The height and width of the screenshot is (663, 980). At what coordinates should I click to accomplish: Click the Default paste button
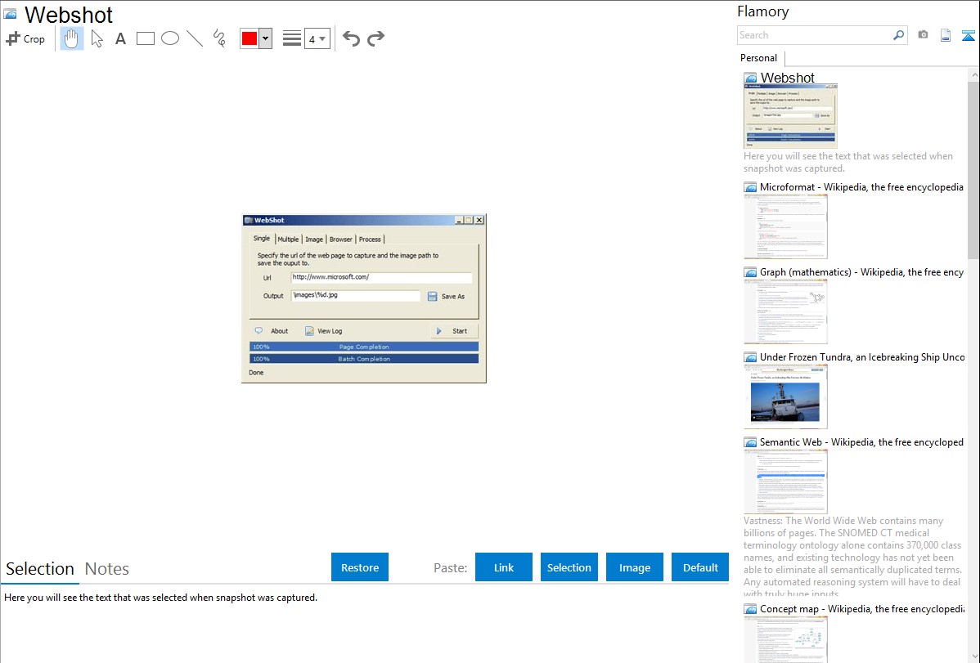click(700, 567)
